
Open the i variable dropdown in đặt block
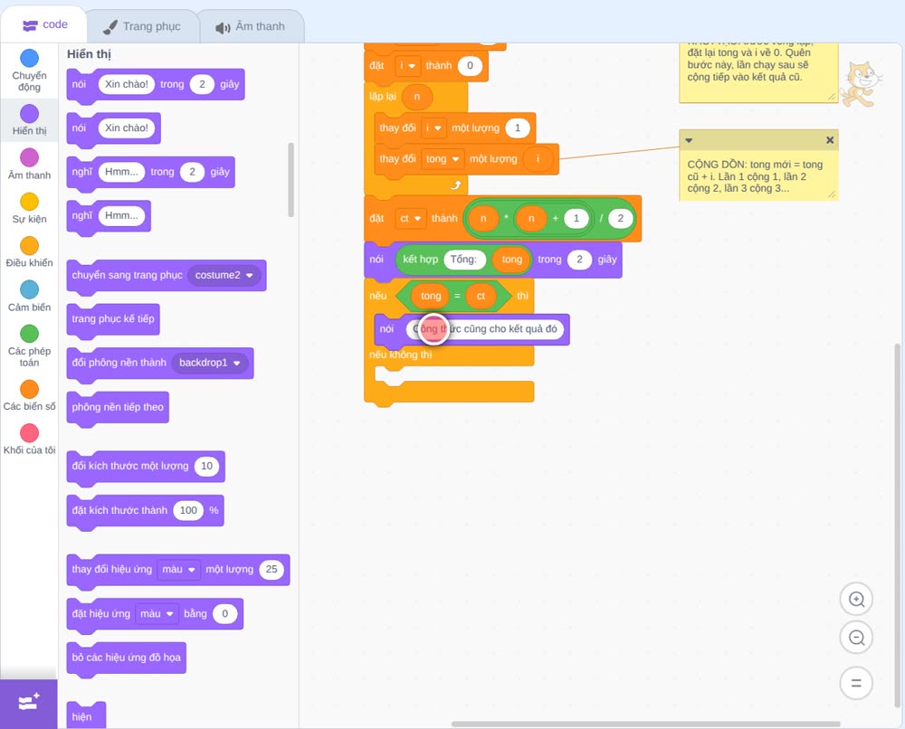point(407,66)
